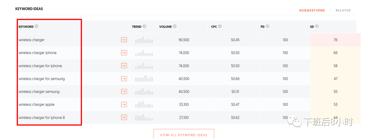Select the 'wireless charger apple' keyword text
This screenshot has width=365, height=138.
(36, 105)
